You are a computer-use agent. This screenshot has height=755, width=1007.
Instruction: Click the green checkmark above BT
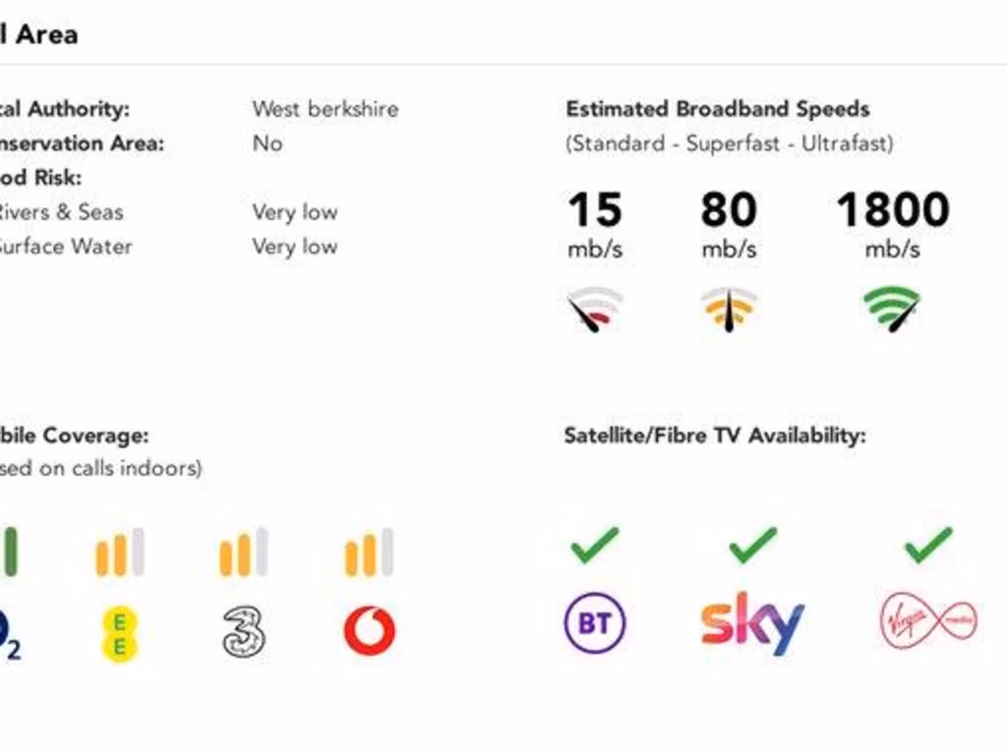pyautogui.click(x=595, y=545)
